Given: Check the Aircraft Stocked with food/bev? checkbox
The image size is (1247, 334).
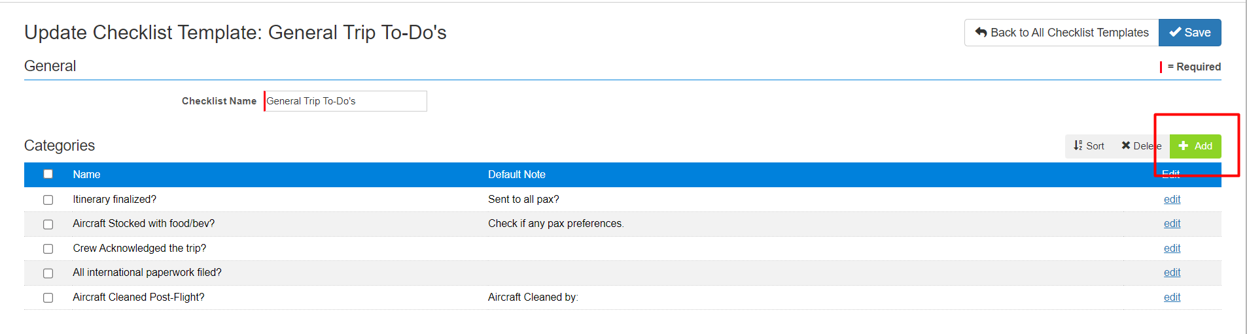Looking at the screenshot, I should pyautogui.click(x=48, y=224).
